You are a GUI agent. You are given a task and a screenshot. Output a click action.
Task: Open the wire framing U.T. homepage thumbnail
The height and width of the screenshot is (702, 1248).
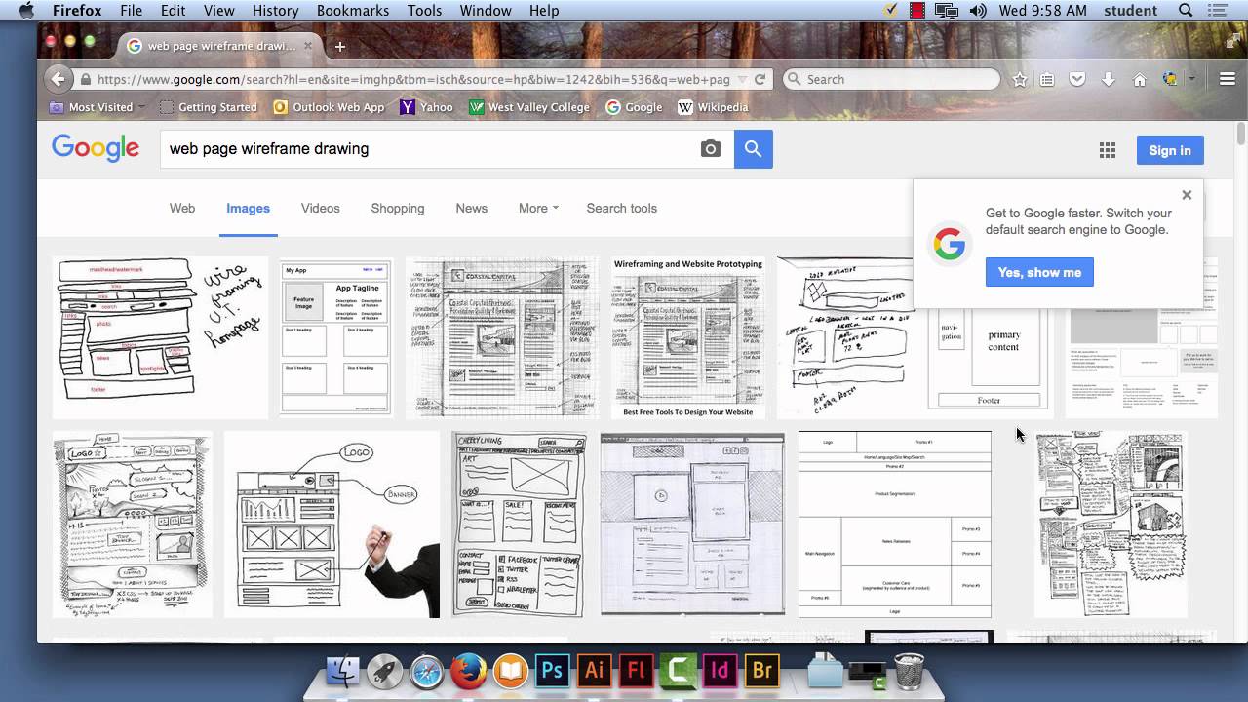pyautogui.click(x=160, y=337)
